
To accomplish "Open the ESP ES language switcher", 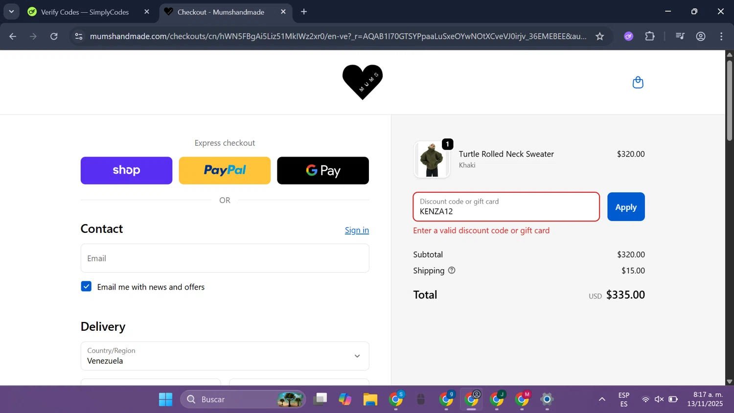I will tap(624, 399).
